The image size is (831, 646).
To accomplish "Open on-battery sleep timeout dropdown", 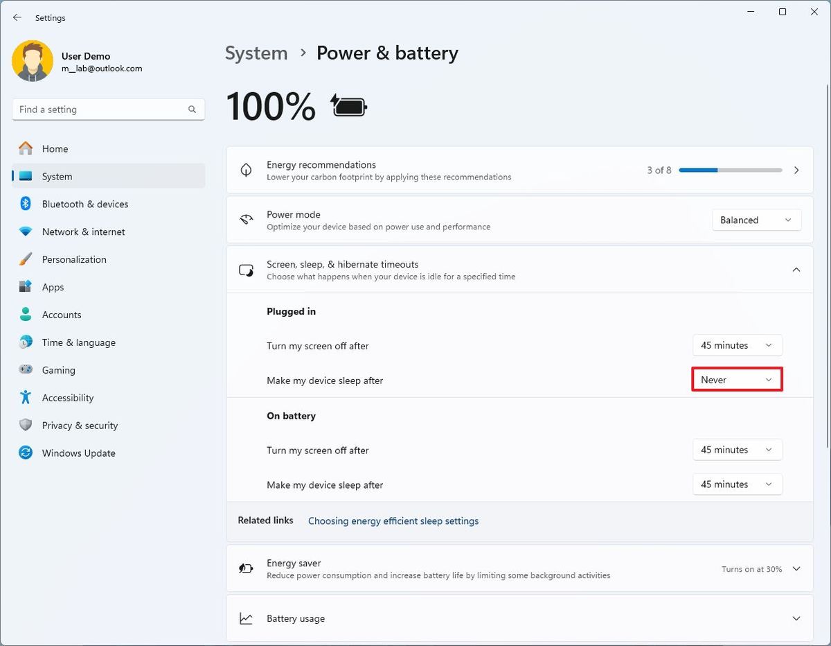I will (x=737, y=484).
